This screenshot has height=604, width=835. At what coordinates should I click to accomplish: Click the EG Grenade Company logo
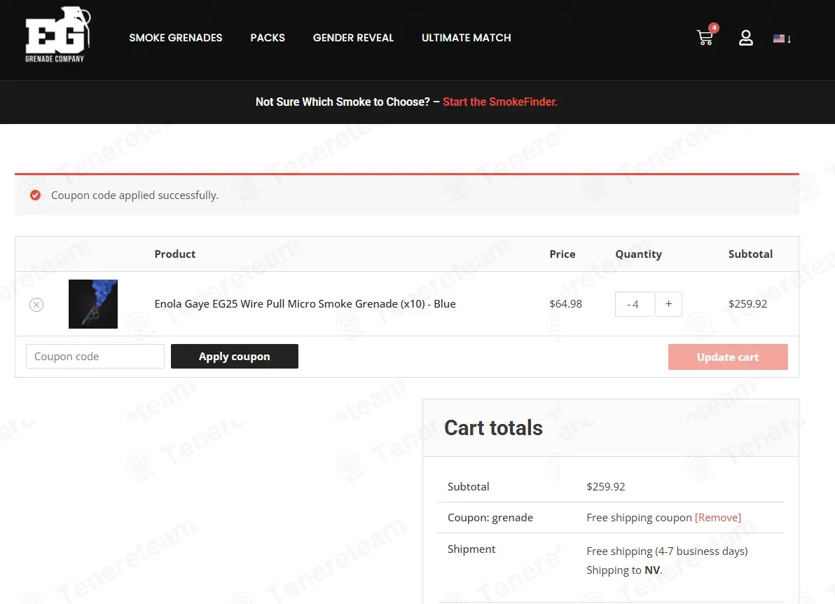point(57,34)
